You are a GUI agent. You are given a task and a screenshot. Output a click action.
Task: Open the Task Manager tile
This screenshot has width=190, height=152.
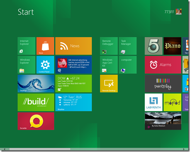coord(128,46)
